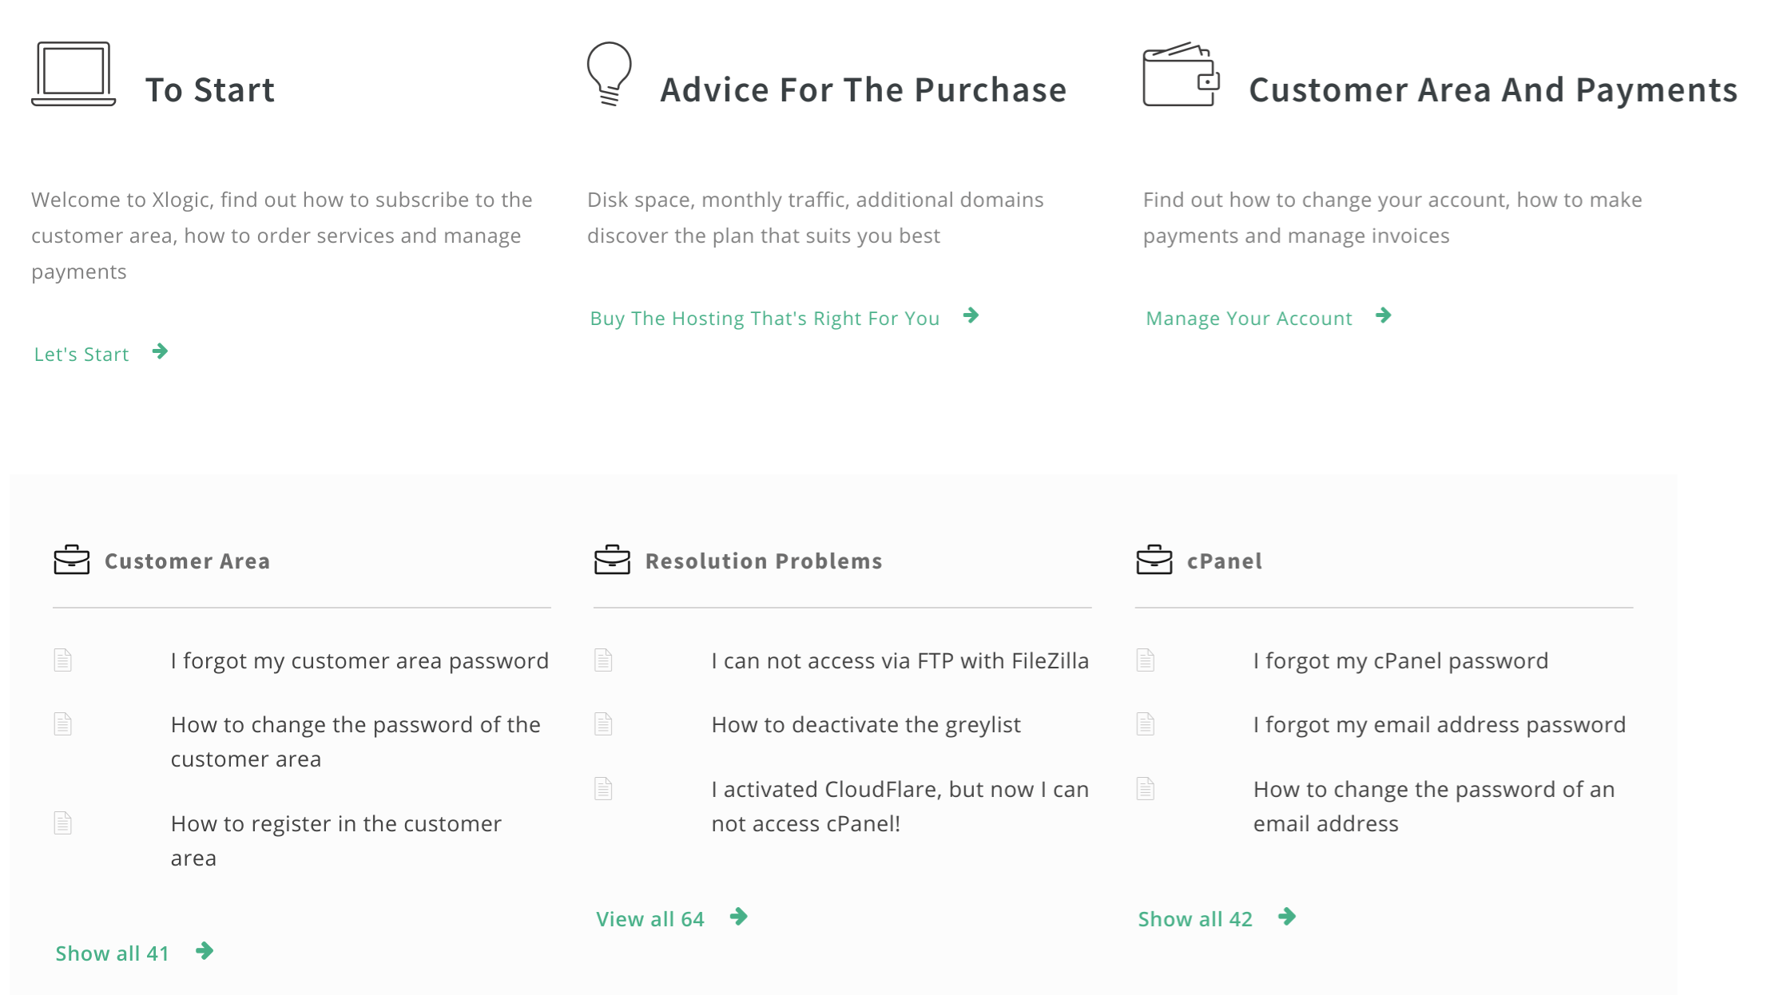Open the Let's Start link
The height and width of the screenshot is (995, 1768).
[81, 354]
